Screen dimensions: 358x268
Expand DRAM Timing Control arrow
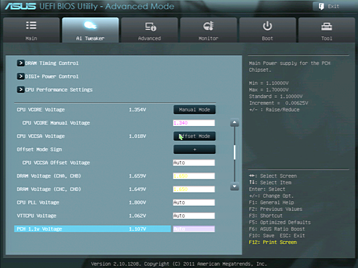[20, 63]
